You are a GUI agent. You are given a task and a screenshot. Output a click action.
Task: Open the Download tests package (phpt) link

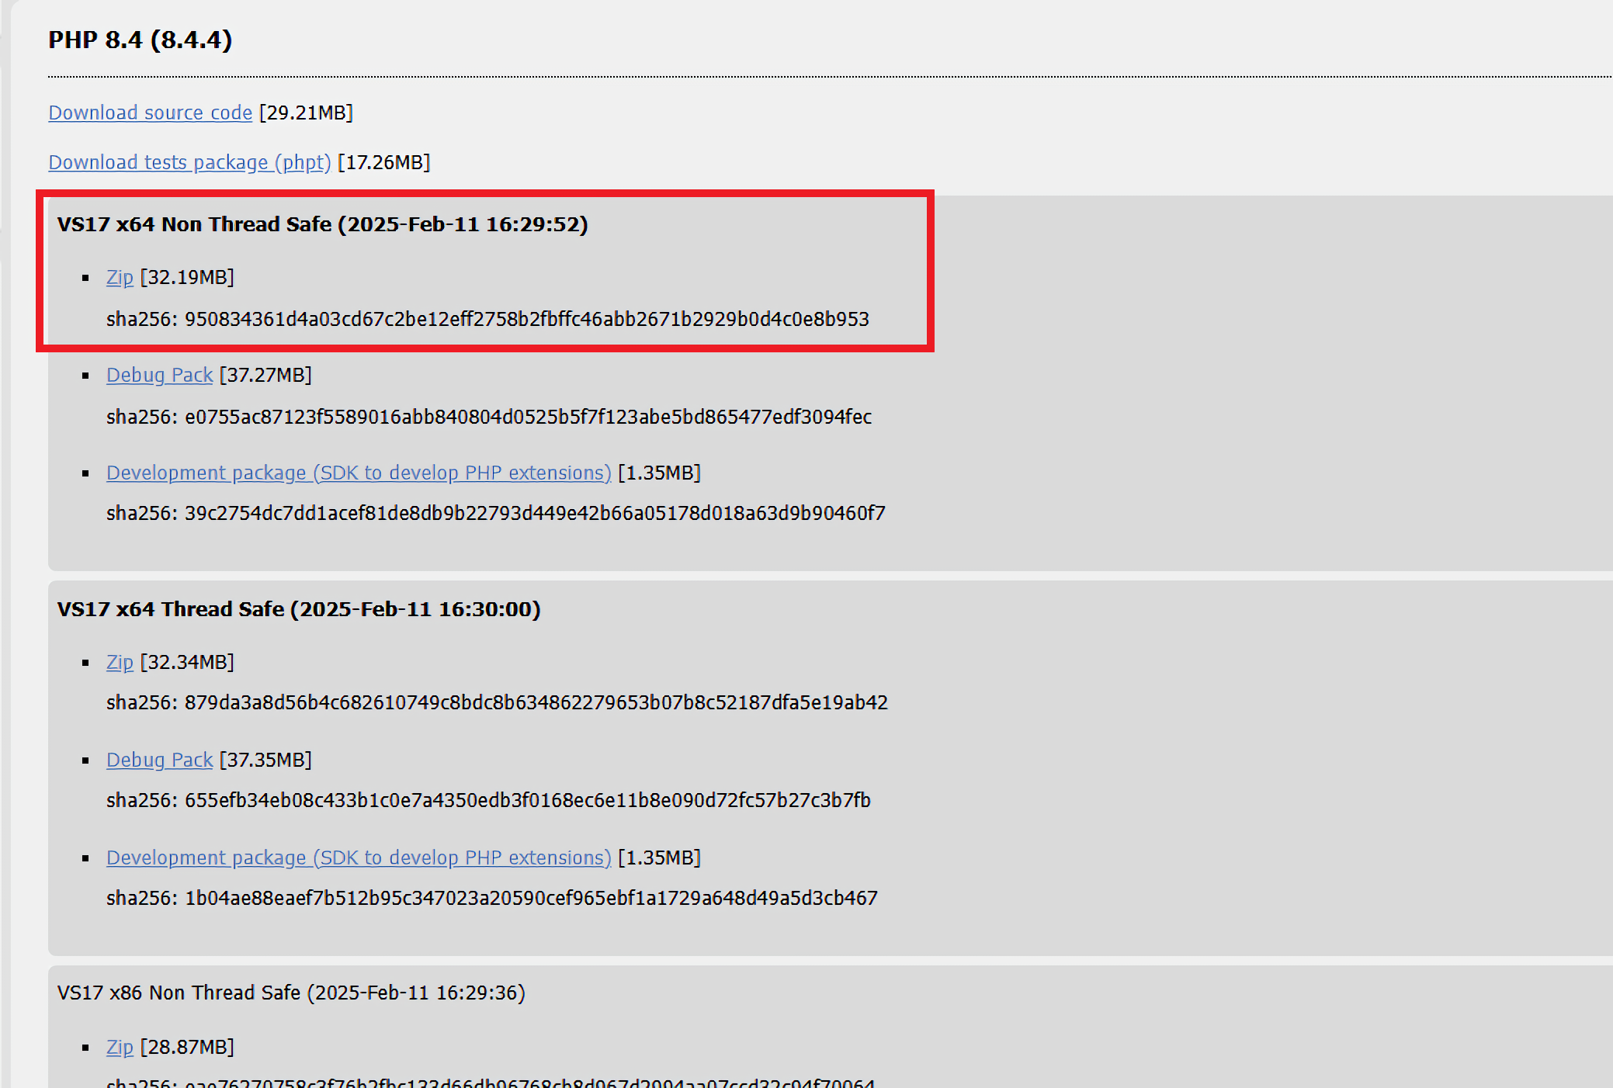189,162
